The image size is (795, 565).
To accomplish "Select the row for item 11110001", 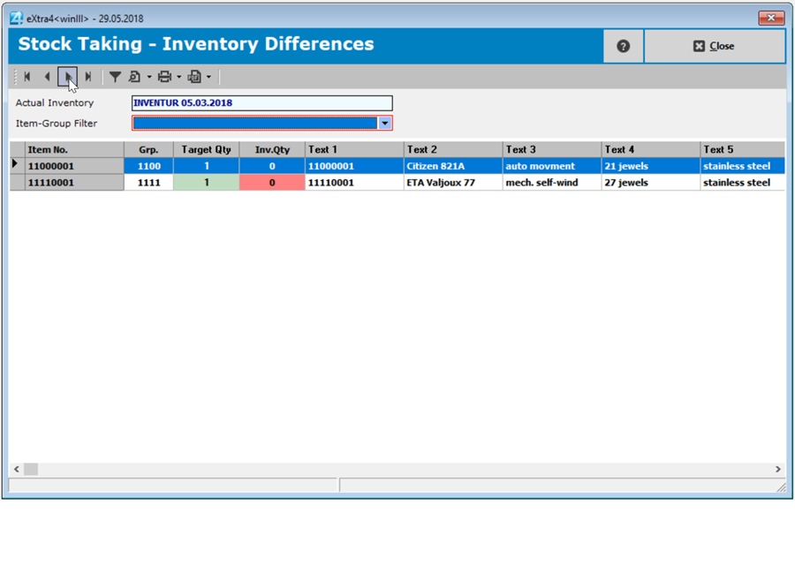I will click(66, 182).
